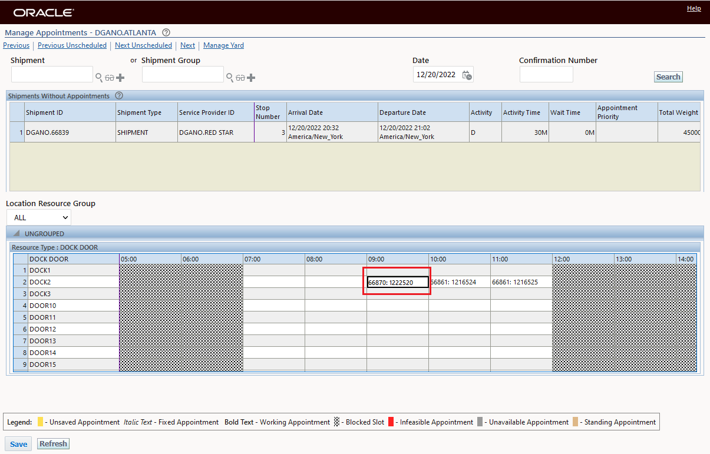Screen dimensions: 710x454
Task: Select appointment 66870: 1222520 on DOCK2
Action: tap(397, 282)
